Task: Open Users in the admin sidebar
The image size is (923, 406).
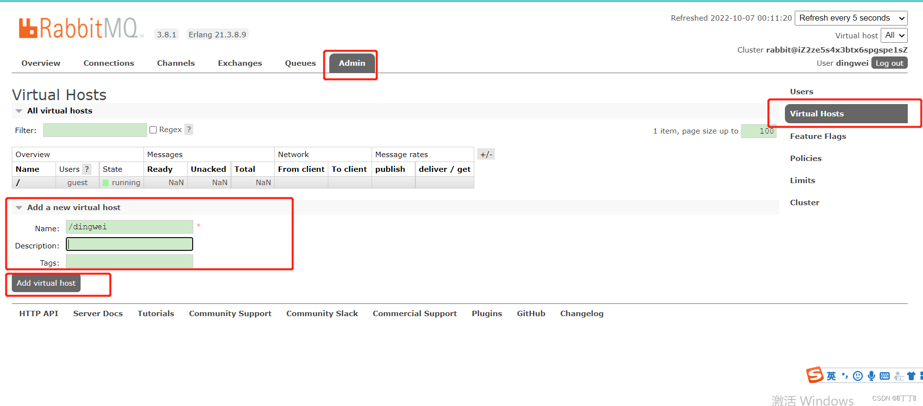Action: point(802,91)
